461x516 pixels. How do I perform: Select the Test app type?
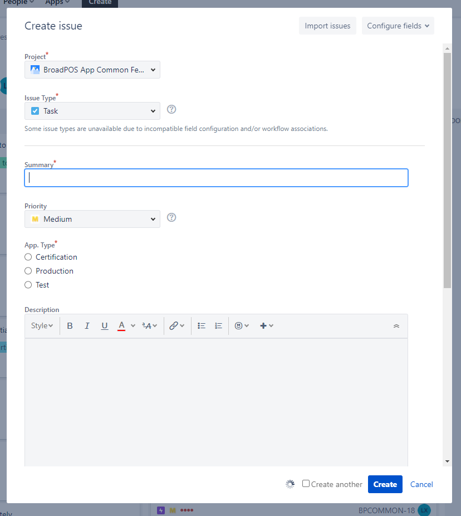[x=28, y=285]
